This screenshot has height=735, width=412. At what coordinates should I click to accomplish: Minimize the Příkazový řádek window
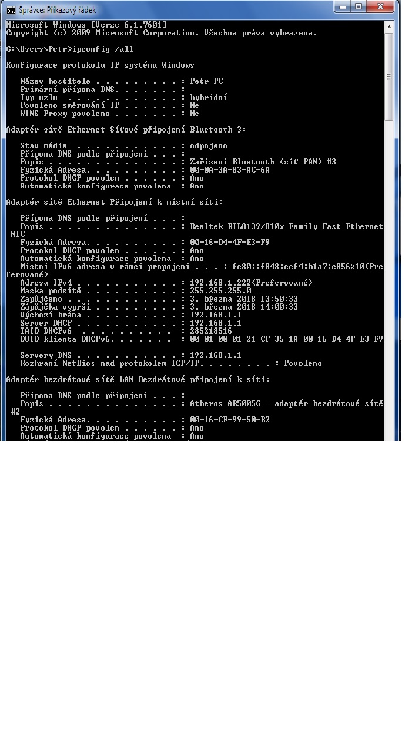tap(344, 7)
